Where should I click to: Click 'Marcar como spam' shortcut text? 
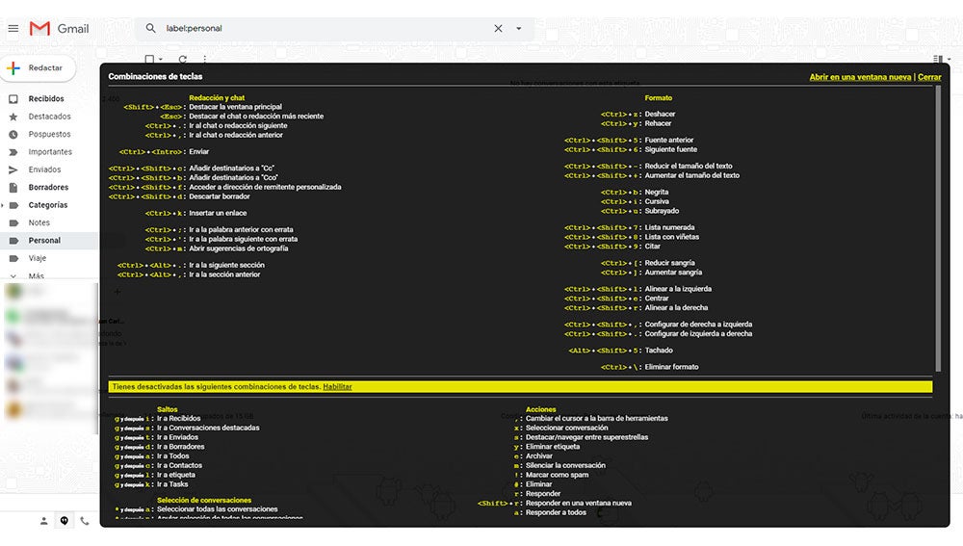557,475
